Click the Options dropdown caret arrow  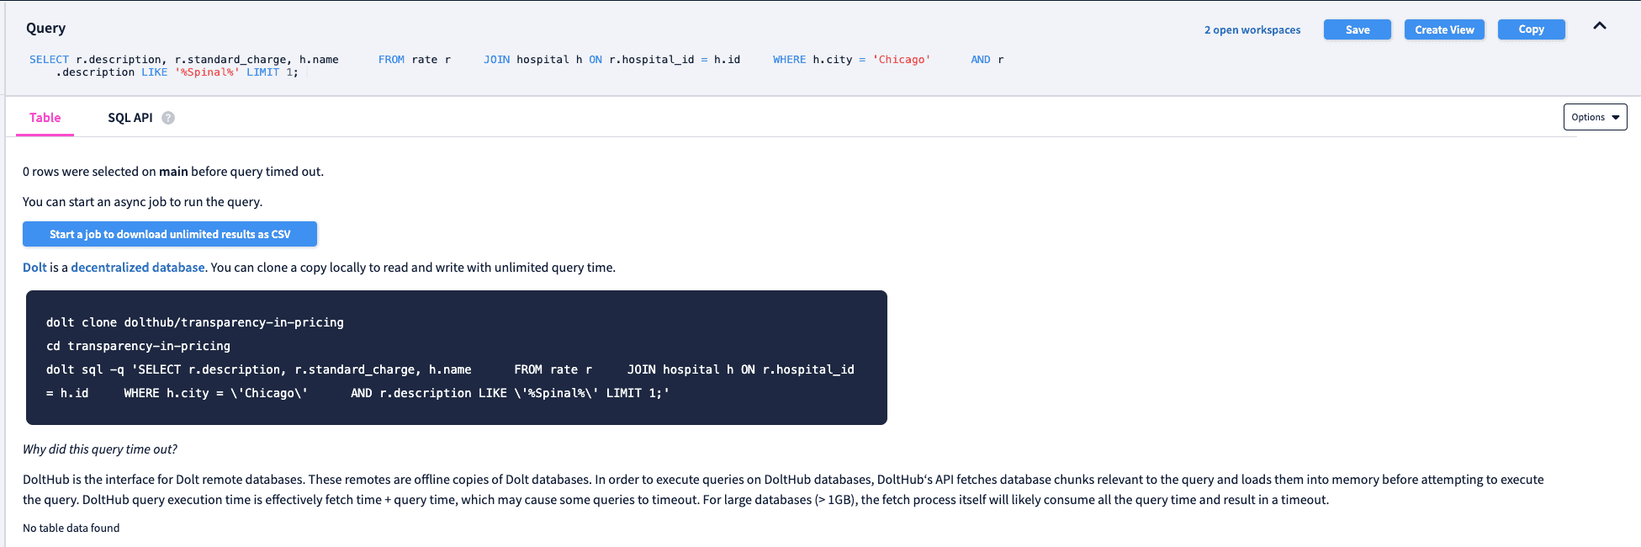[x=1615, y=118]
